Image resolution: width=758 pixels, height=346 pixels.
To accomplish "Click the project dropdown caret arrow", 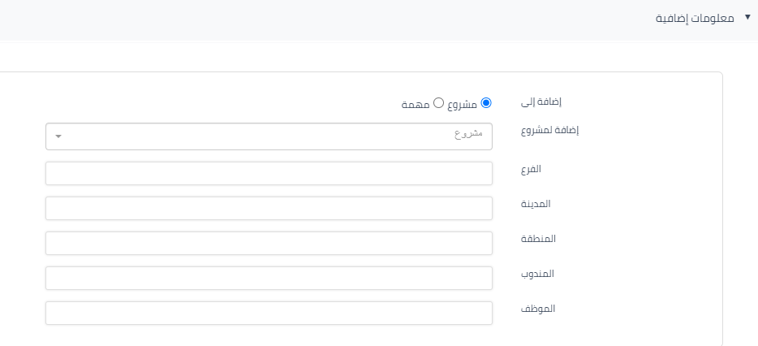I will 58,136.
